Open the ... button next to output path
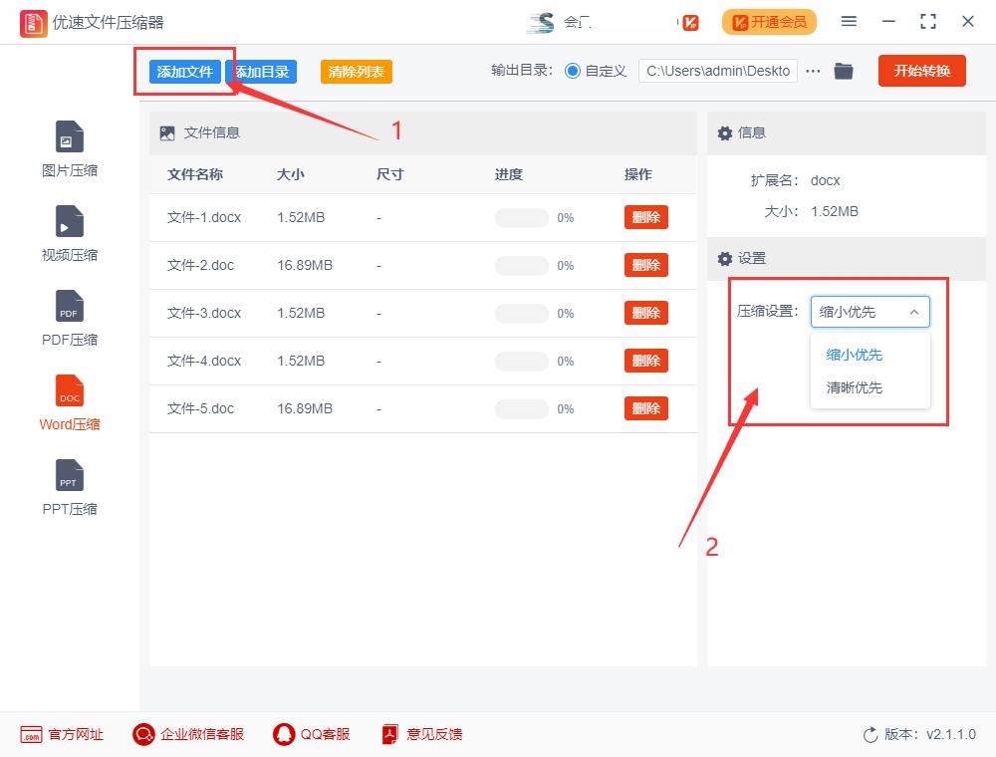Viewport: 996px width, 757px height. [813, 71]
